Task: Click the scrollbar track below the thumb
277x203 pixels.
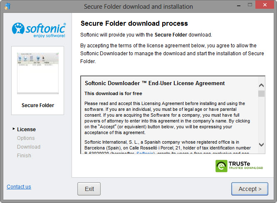Action: (x=261, y=120)
